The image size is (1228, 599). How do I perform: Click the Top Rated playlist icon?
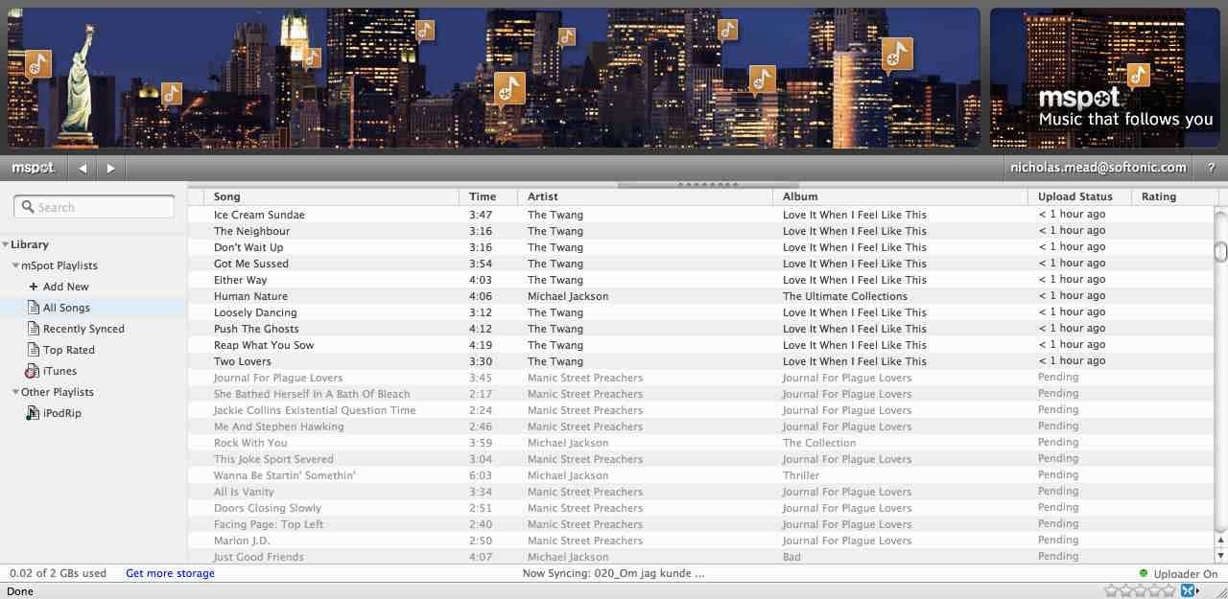(x=34, y=350)
